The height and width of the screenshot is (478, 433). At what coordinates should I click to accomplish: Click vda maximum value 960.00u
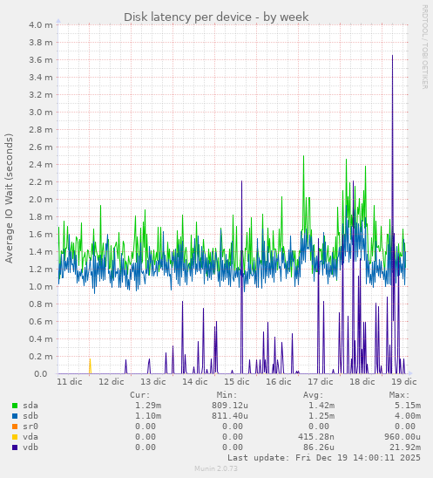(403, 437)
